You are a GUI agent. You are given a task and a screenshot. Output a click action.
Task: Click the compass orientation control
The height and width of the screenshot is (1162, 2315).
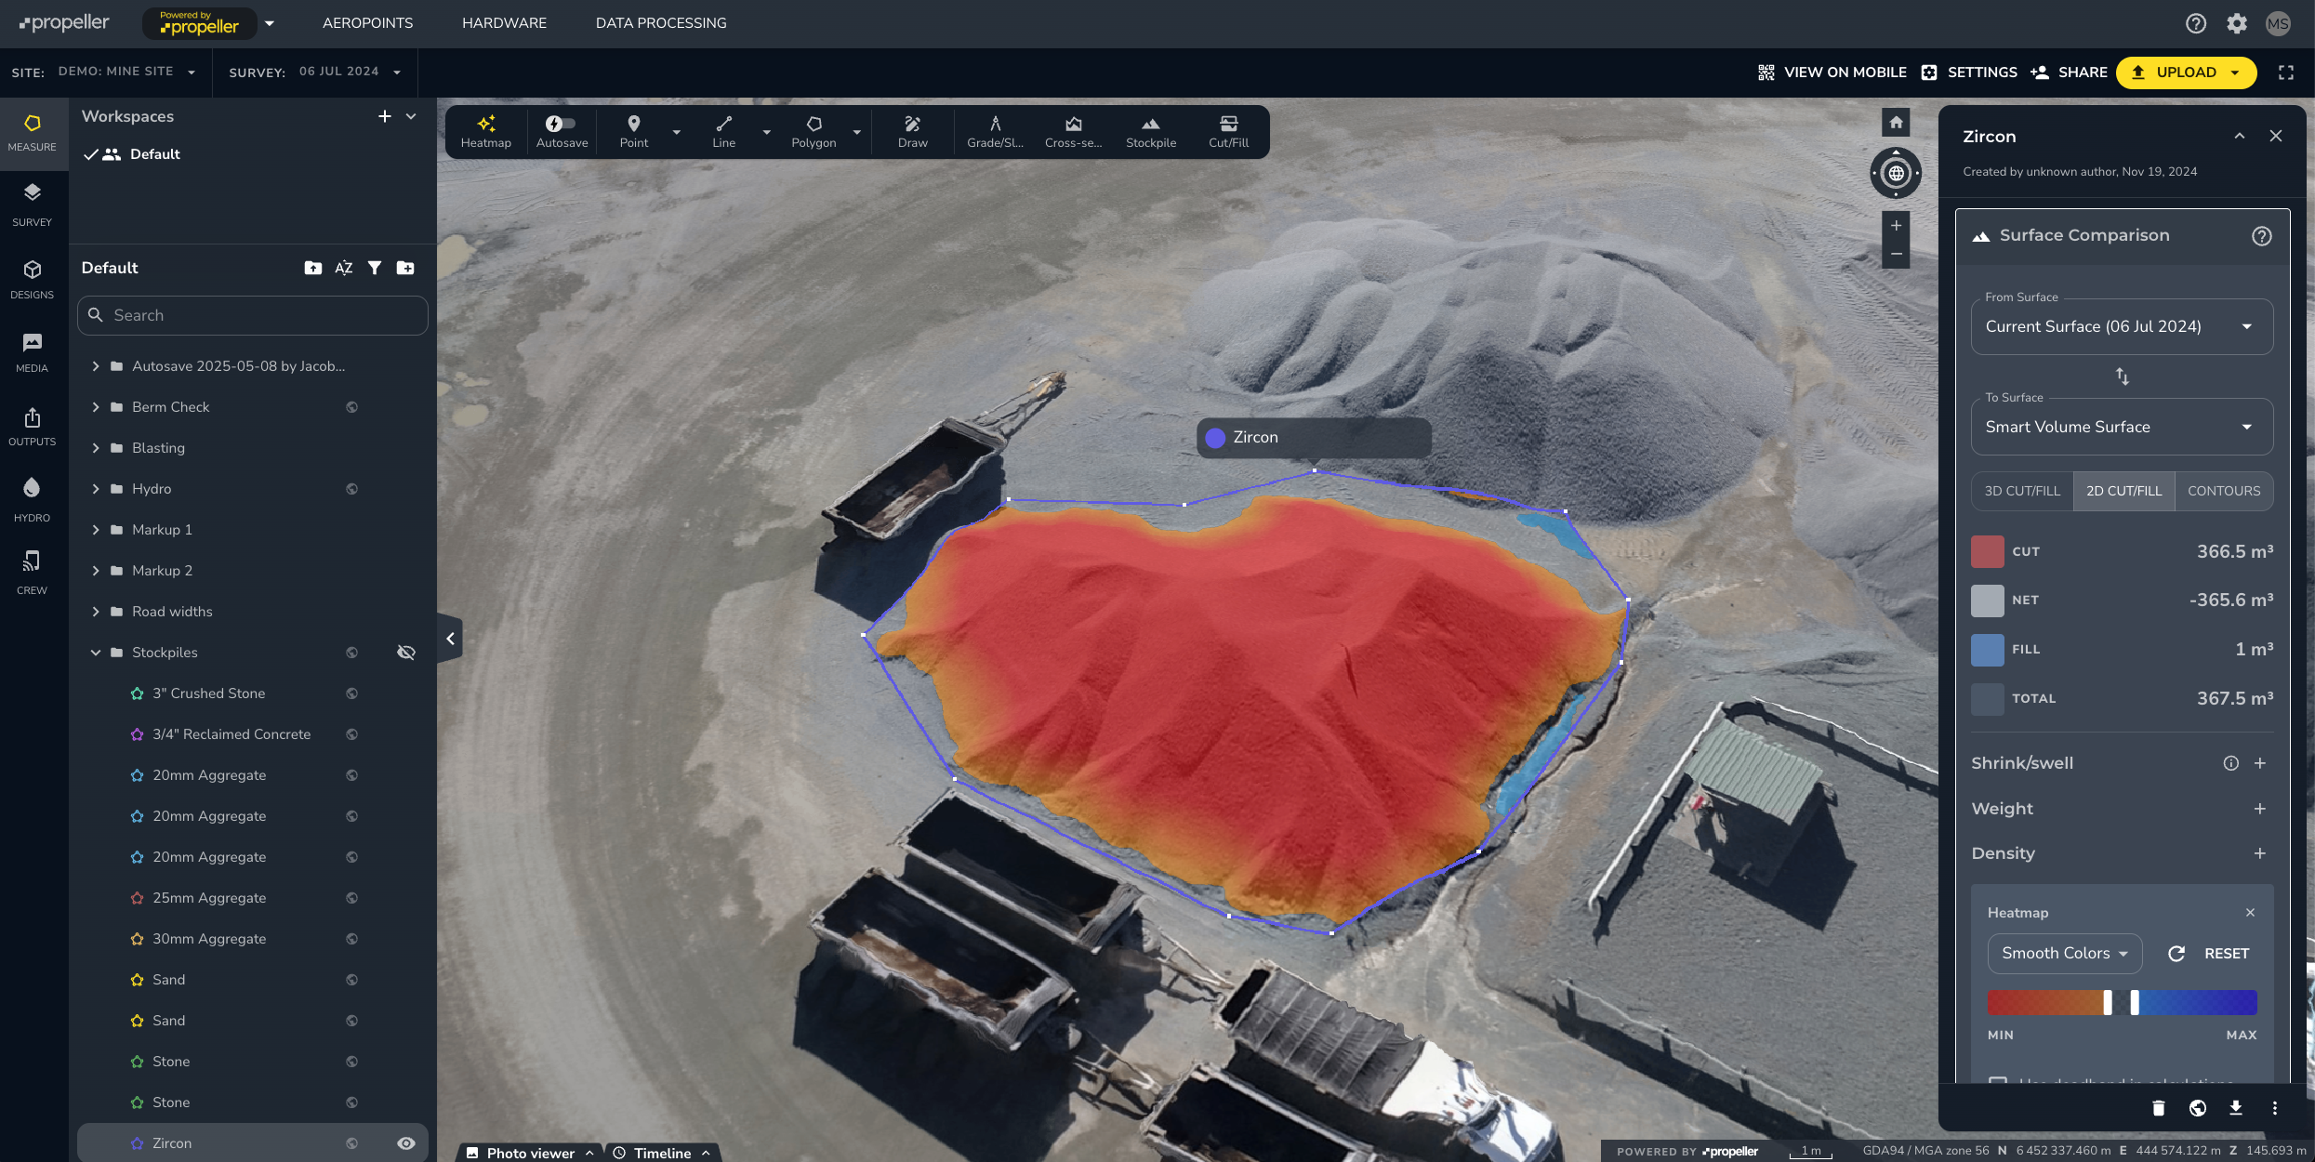[1896, 173]
